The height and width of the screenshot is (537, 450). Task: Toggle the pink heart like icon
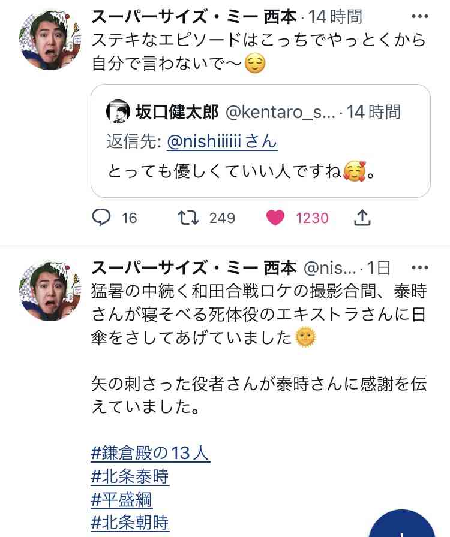(275, 217)
